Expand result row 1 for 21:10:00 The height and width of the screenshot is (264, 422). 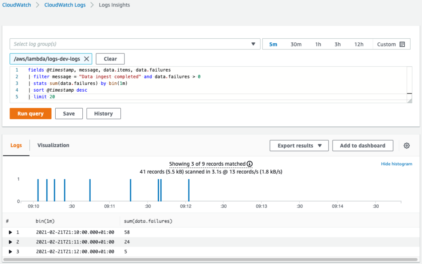[10, 232]
